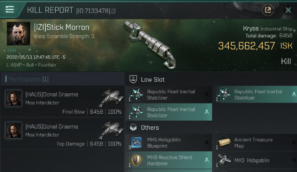Close the kill report window

click(x=288, y=10)
